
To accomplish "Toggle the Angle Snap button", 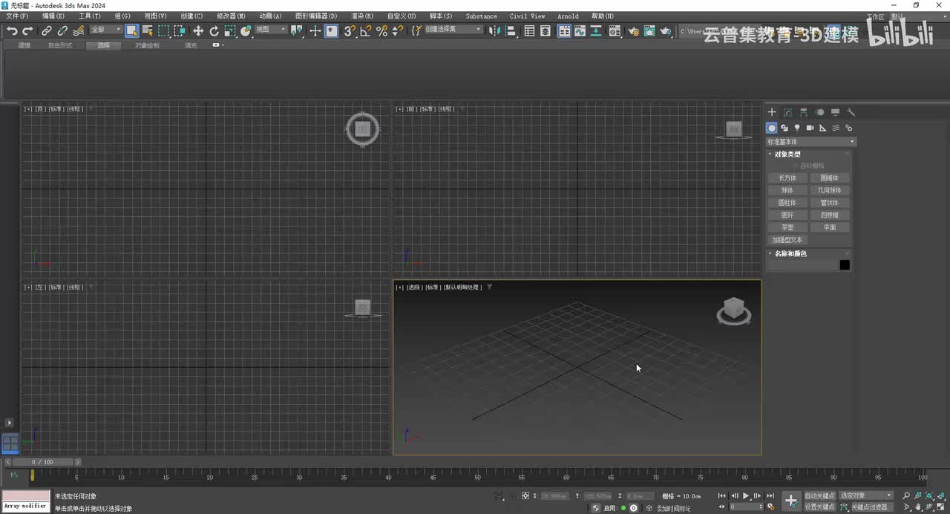I will [x=365, y=30].
